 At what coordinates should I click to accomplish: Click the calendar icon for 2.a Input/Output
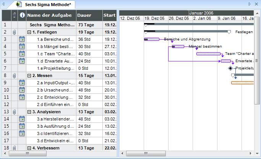point(22,83)
